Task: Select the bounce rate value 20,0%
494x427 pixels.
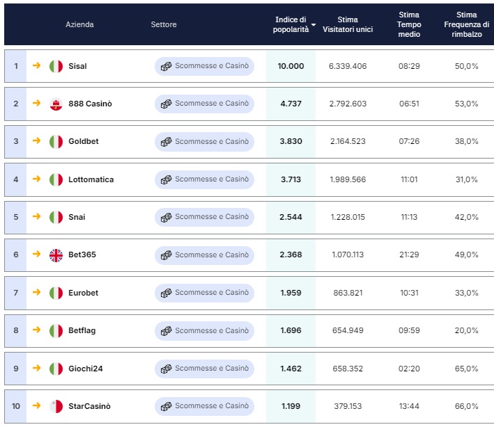Action: [467, 330]
